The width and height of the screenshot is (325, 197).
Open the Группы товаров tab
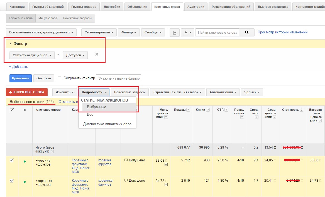point(84,7)
